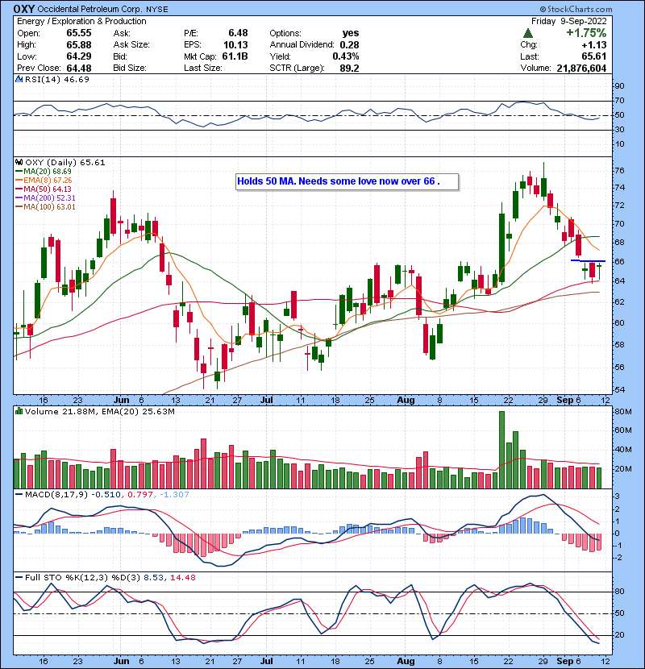This screenshot has height=669, width=645.
Task: Click the 76 price label on right axis
Action: pos(619,171)
